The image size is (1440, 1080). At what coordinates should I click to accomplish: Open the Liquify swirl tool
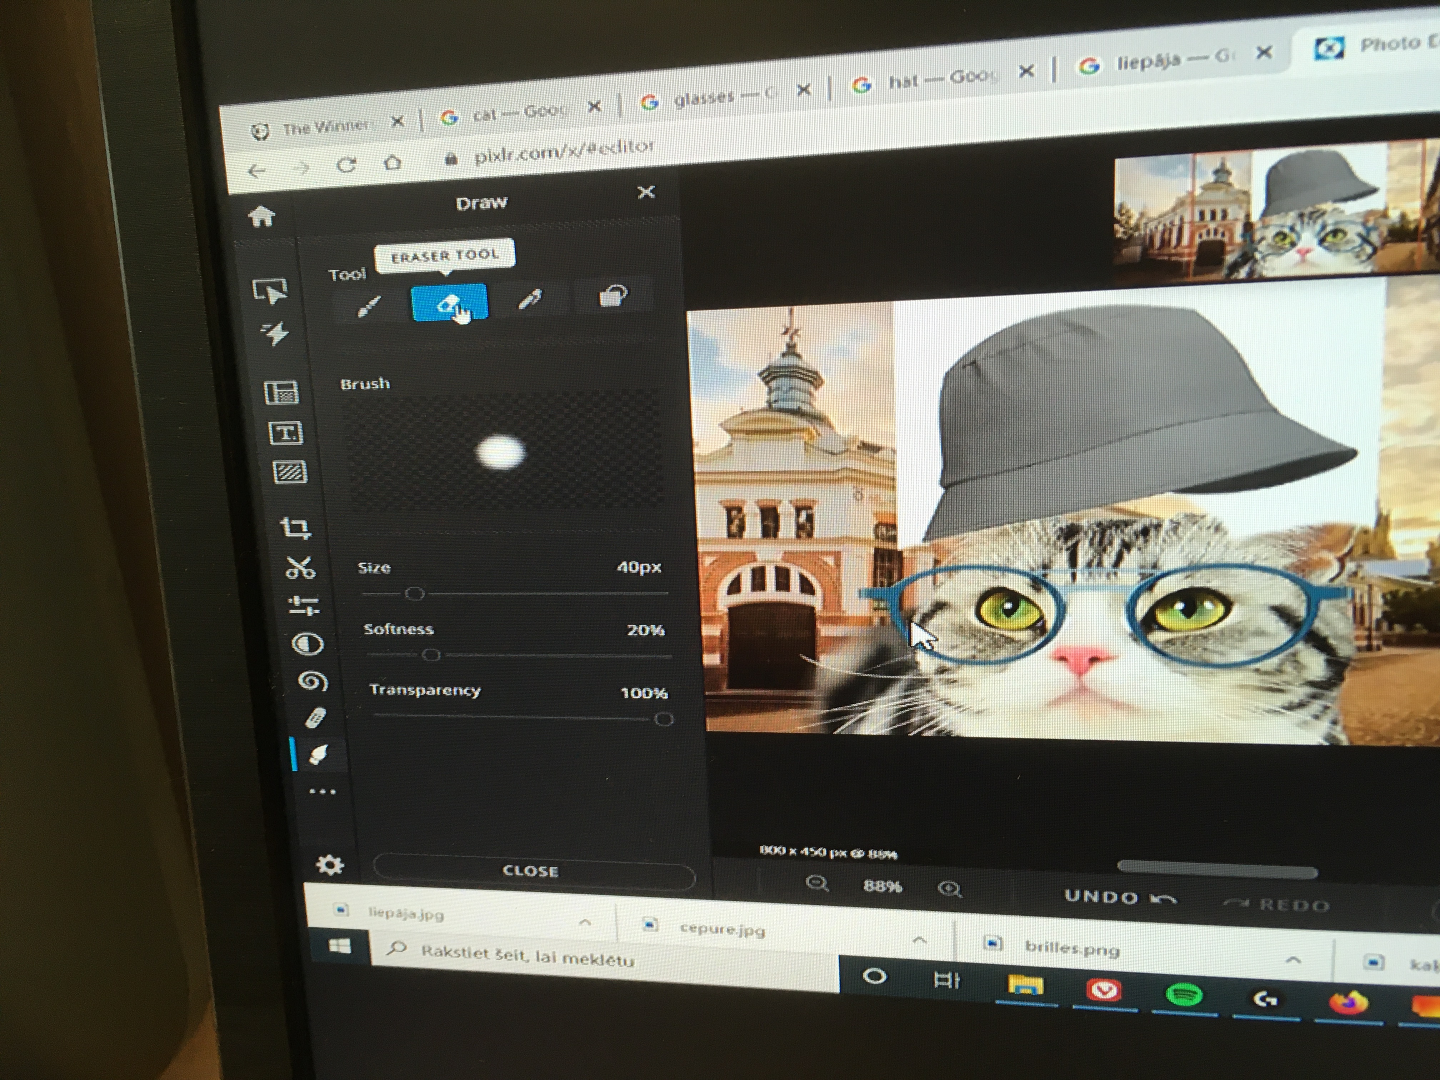coord(312,681)
